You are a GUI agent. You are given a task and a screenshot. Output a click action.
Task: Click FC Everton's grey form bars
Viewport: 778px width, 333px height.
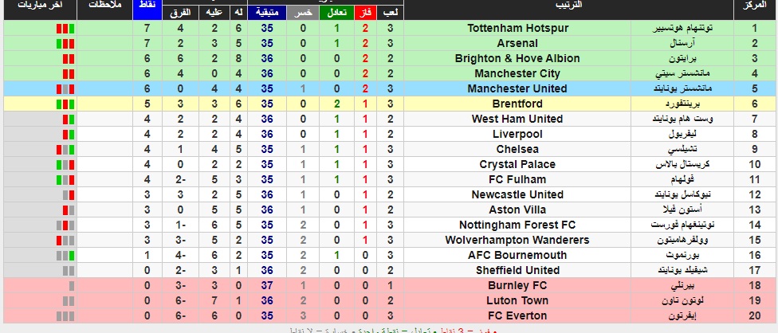point(65,316)
